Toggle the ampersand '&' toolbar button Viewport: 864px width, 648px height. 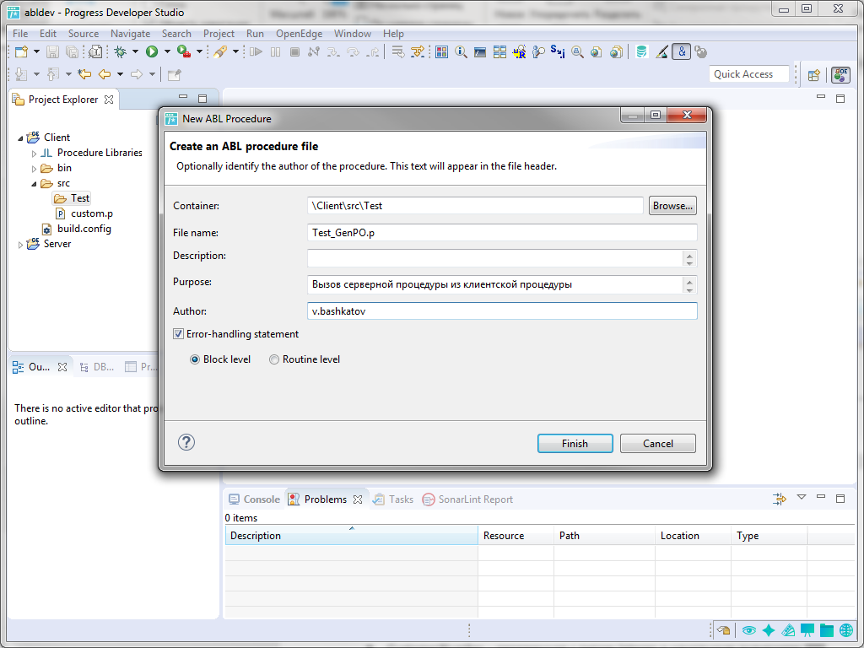pyautogui.click(x=682, y=51)
